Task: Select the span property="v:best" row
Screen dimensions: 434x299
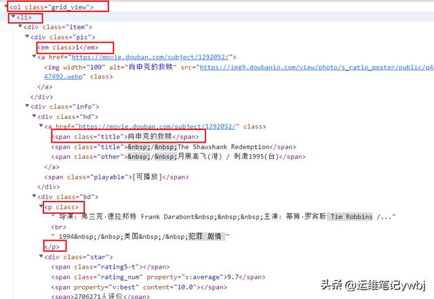Action: coord(139,287)
